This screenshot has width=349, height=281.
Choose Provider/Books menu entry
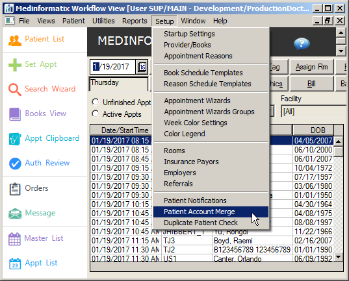click(x=211, y=45)
